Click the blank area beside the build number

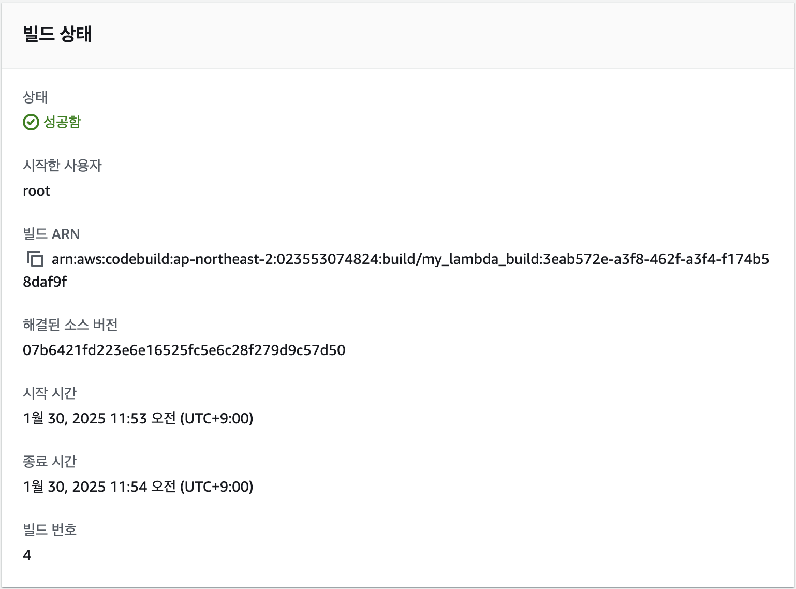pyautogui.click(x=409, y=555)
